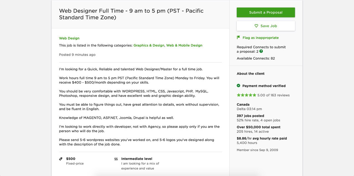Screen dimensions: 354x176
Task: Flag as inappropriate link
Action: [x=261, y=38]
